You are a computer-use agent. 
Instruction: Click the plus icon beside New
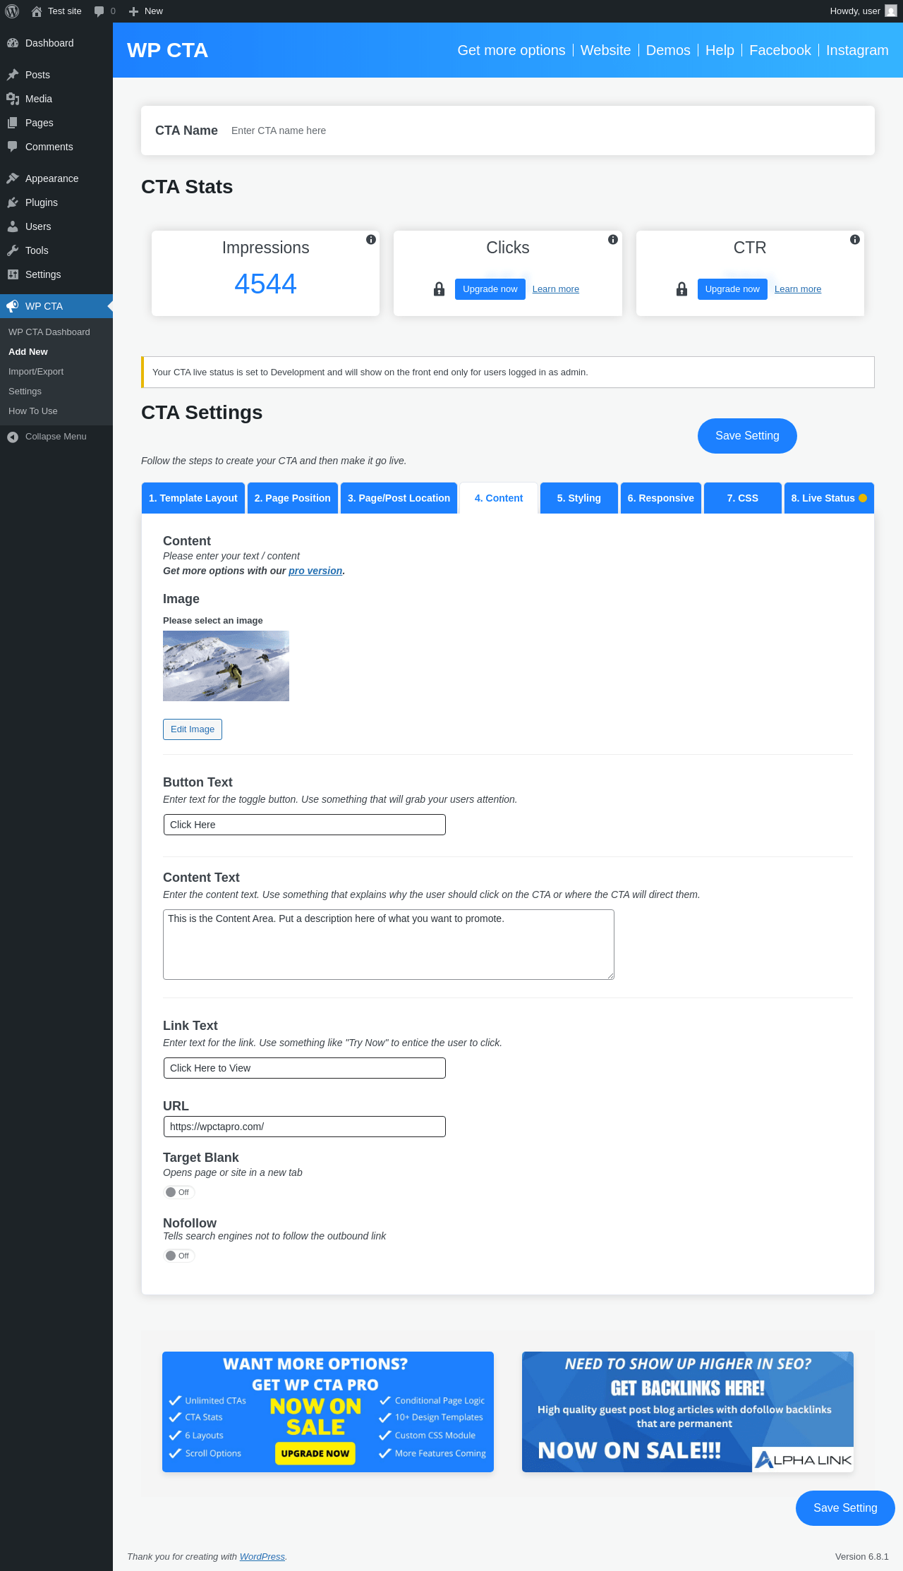(133, 11)
